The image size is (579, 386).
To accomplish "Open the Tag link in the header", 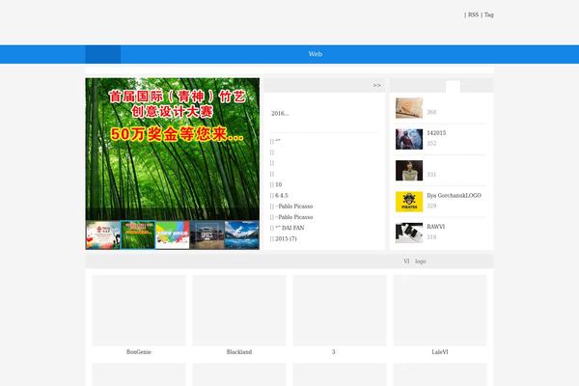I will 489,14.
